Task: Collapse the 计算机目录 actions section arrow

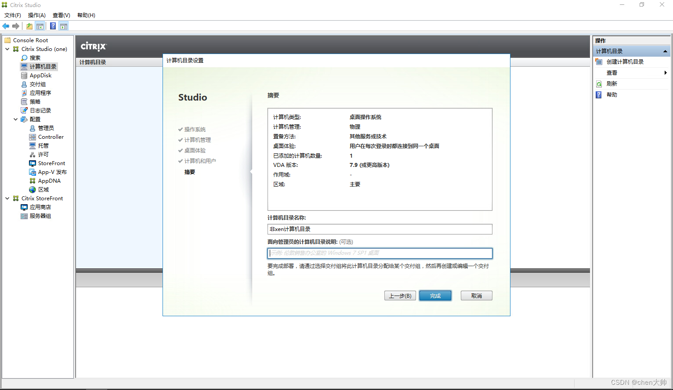Action: click(665, 51)
